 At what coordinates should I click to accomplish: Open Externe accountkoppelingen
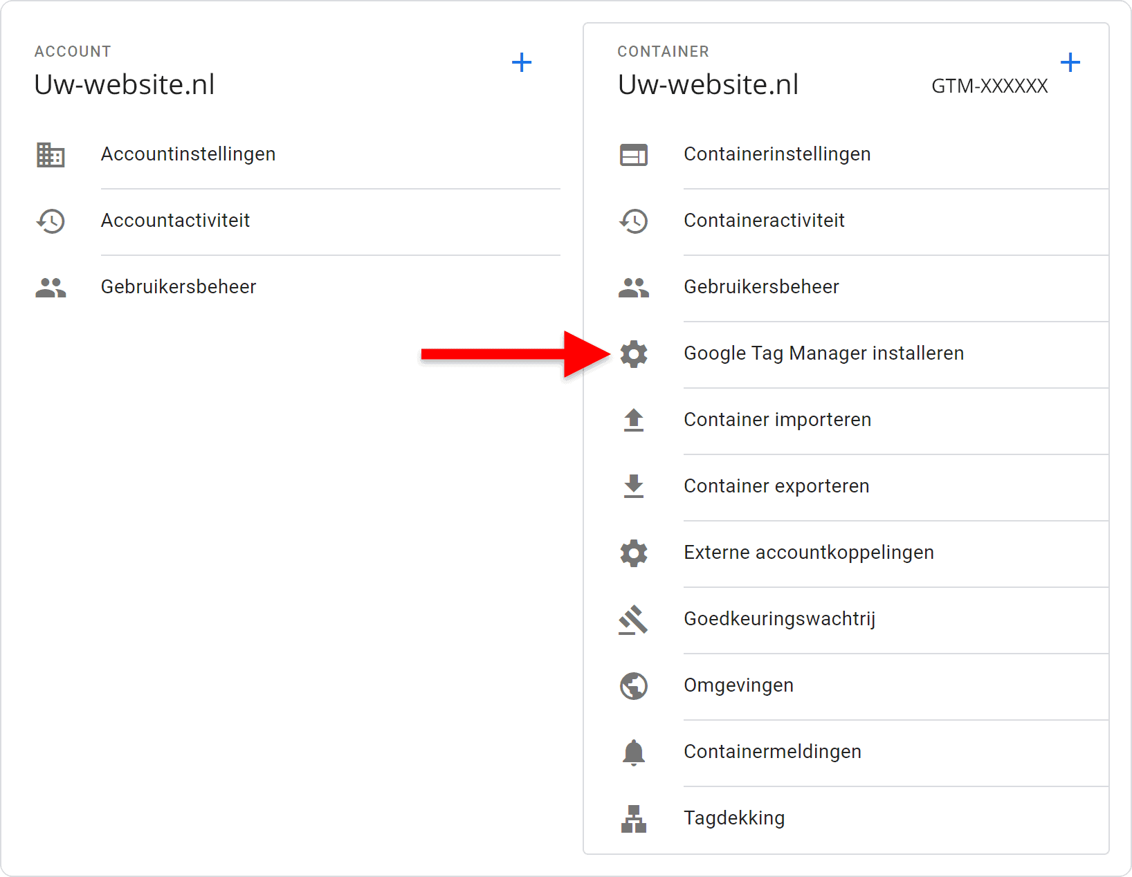808,553
